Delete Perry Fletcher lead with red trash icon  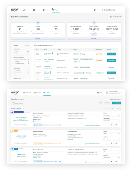click(116, 125)
